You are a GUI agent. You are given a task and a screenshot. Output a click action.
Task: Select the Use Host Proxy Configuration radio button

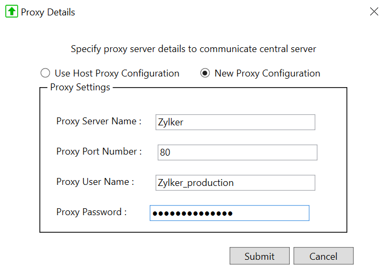click(45, 73)
